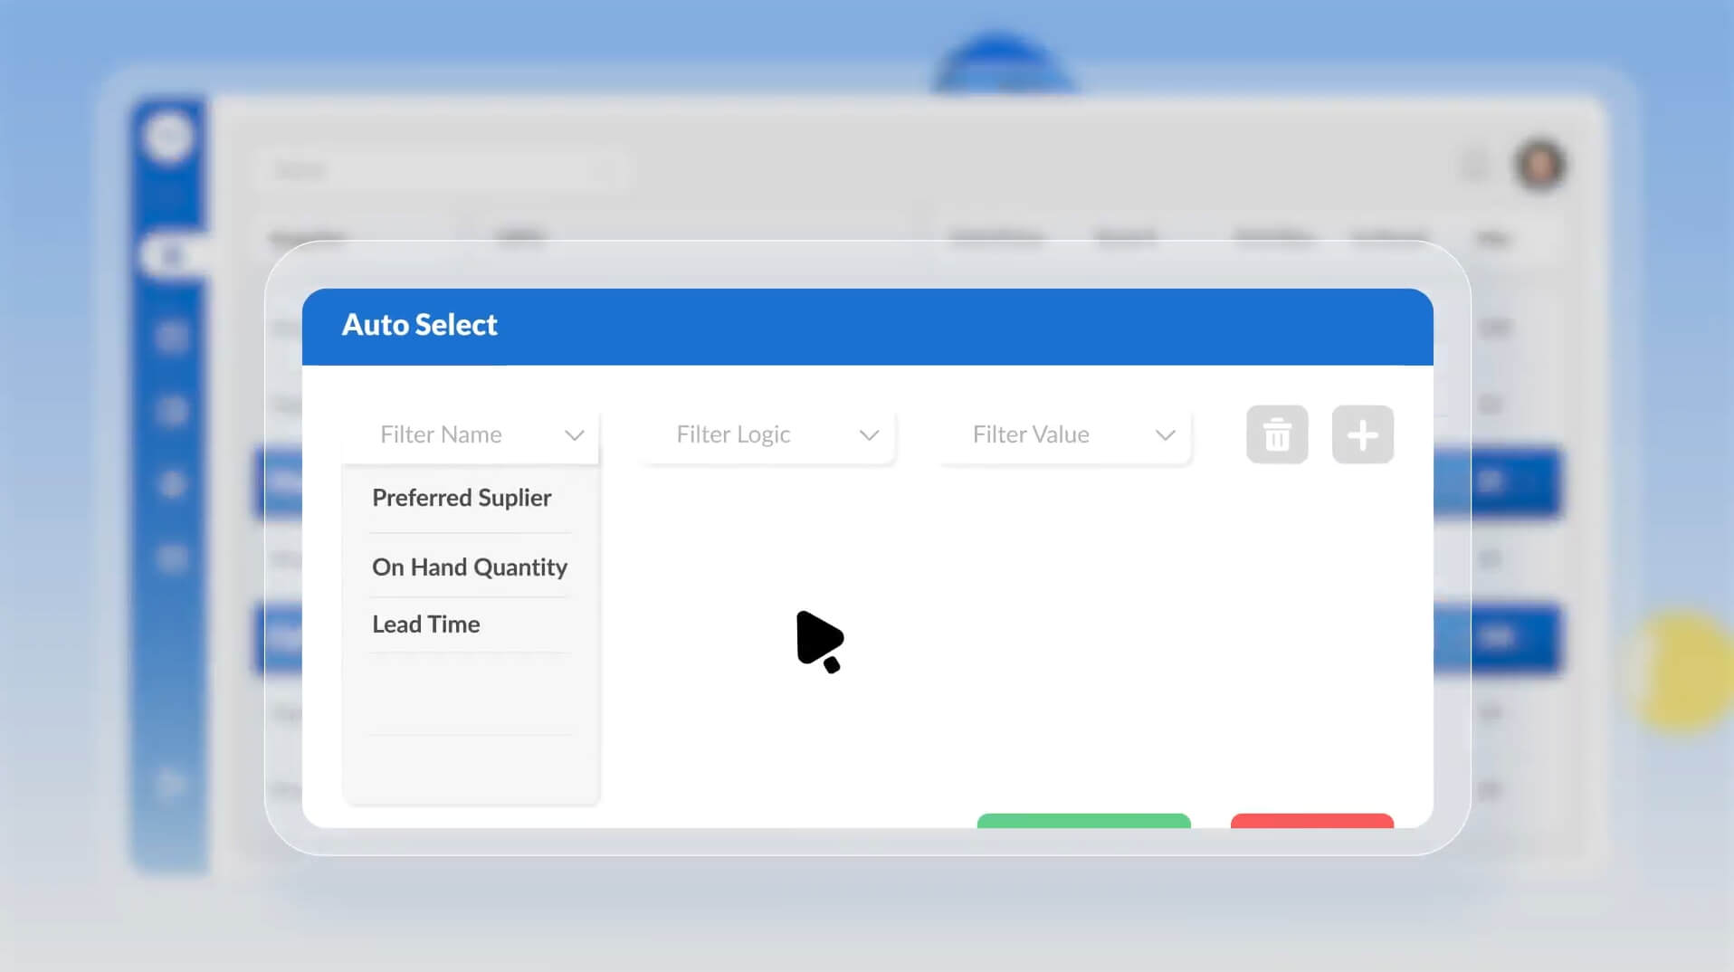Select the highlighted navigation icon in the sidebar
The image size is (1734, 972).
(172, 256)
